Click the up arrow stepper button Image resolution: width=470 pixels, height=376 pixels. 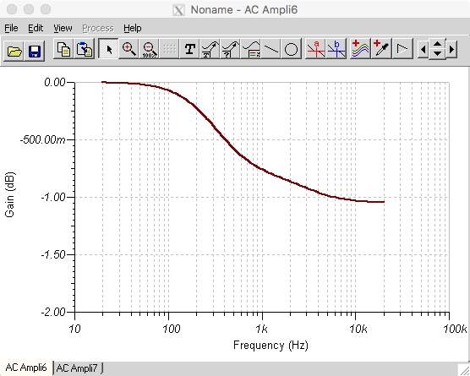(437, 44)
